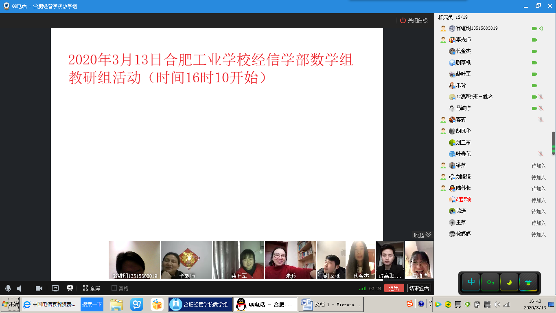This screenshot has width=556, height=313.
Task: Toggle the speaker volume icon
Action: coord(19,288)
